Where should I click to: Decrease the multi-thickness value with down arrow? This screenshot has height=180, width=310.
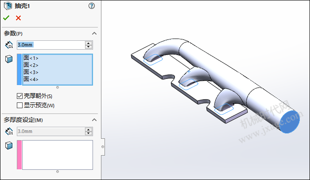pyautogui.click(x=89, y=133)
